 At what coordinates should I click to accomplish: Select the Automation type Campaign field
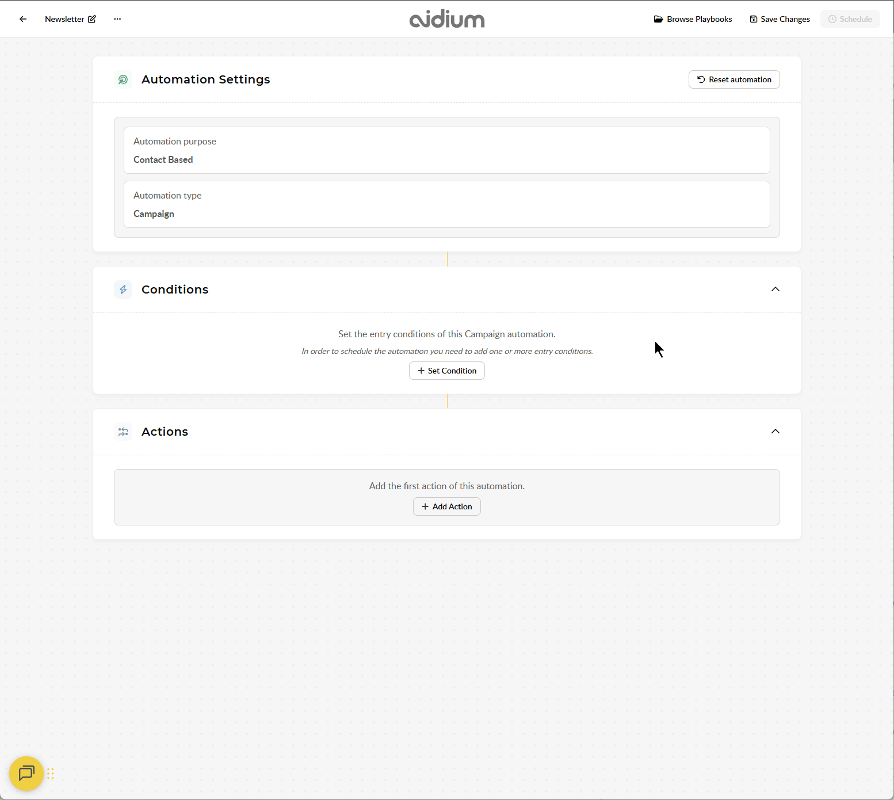[446, 204]
